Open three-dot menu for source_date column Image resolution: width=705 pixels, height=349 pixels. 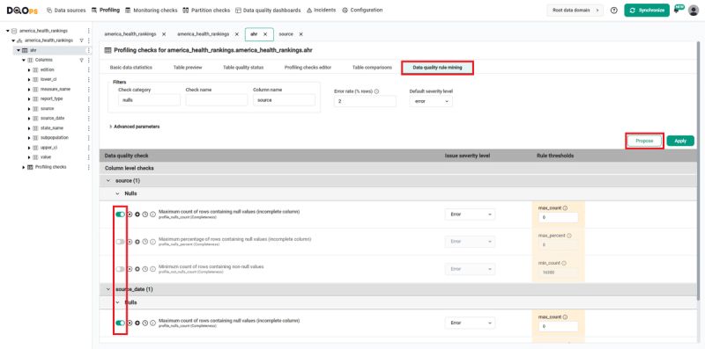tap(89, 119)
